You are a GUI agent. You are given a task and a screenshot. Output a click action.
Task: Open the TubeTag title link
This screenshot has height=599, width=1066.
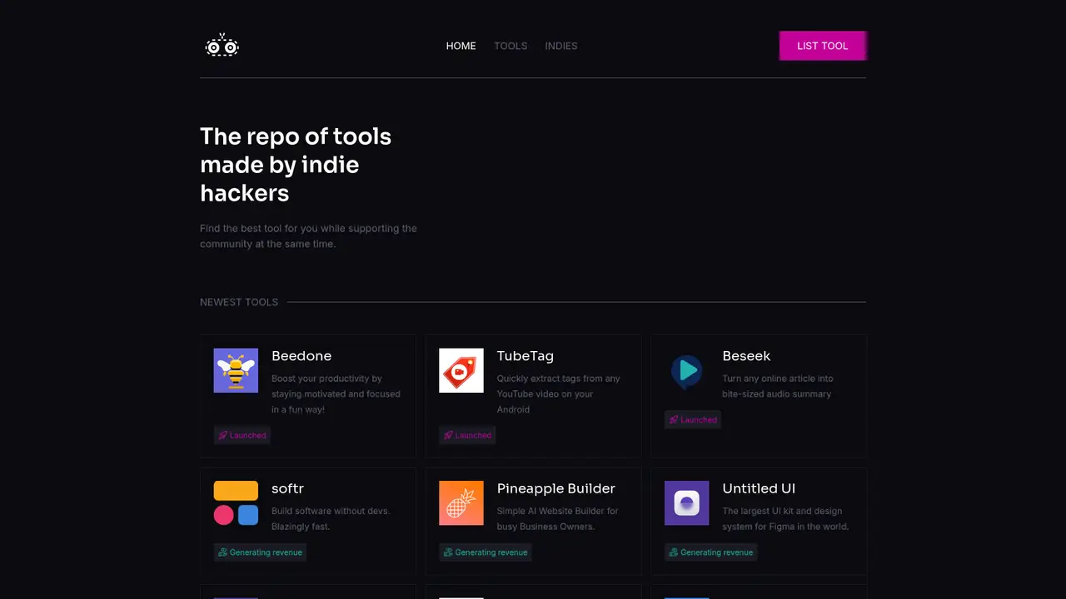tap(526, 356)
